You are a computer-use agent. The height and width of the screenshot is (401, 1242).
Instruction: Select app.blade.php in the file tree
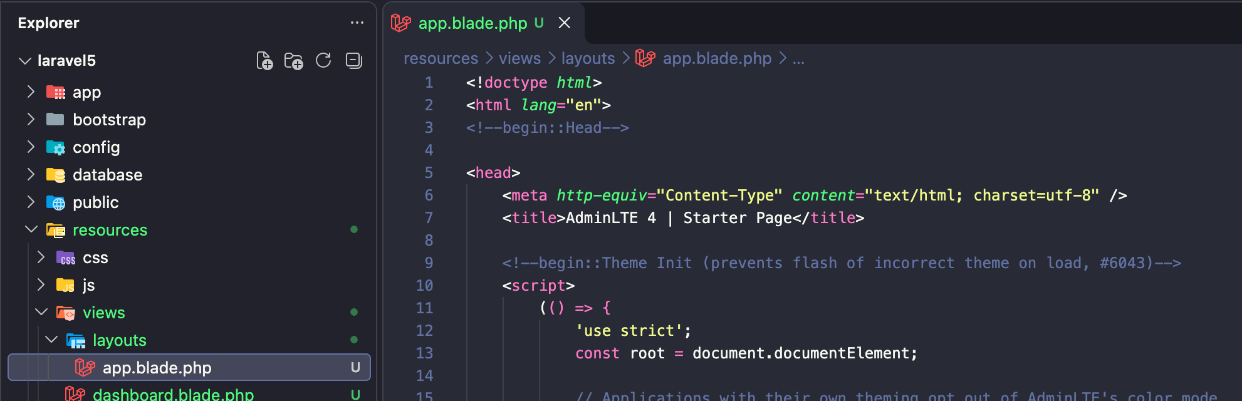tap(189, 367)
